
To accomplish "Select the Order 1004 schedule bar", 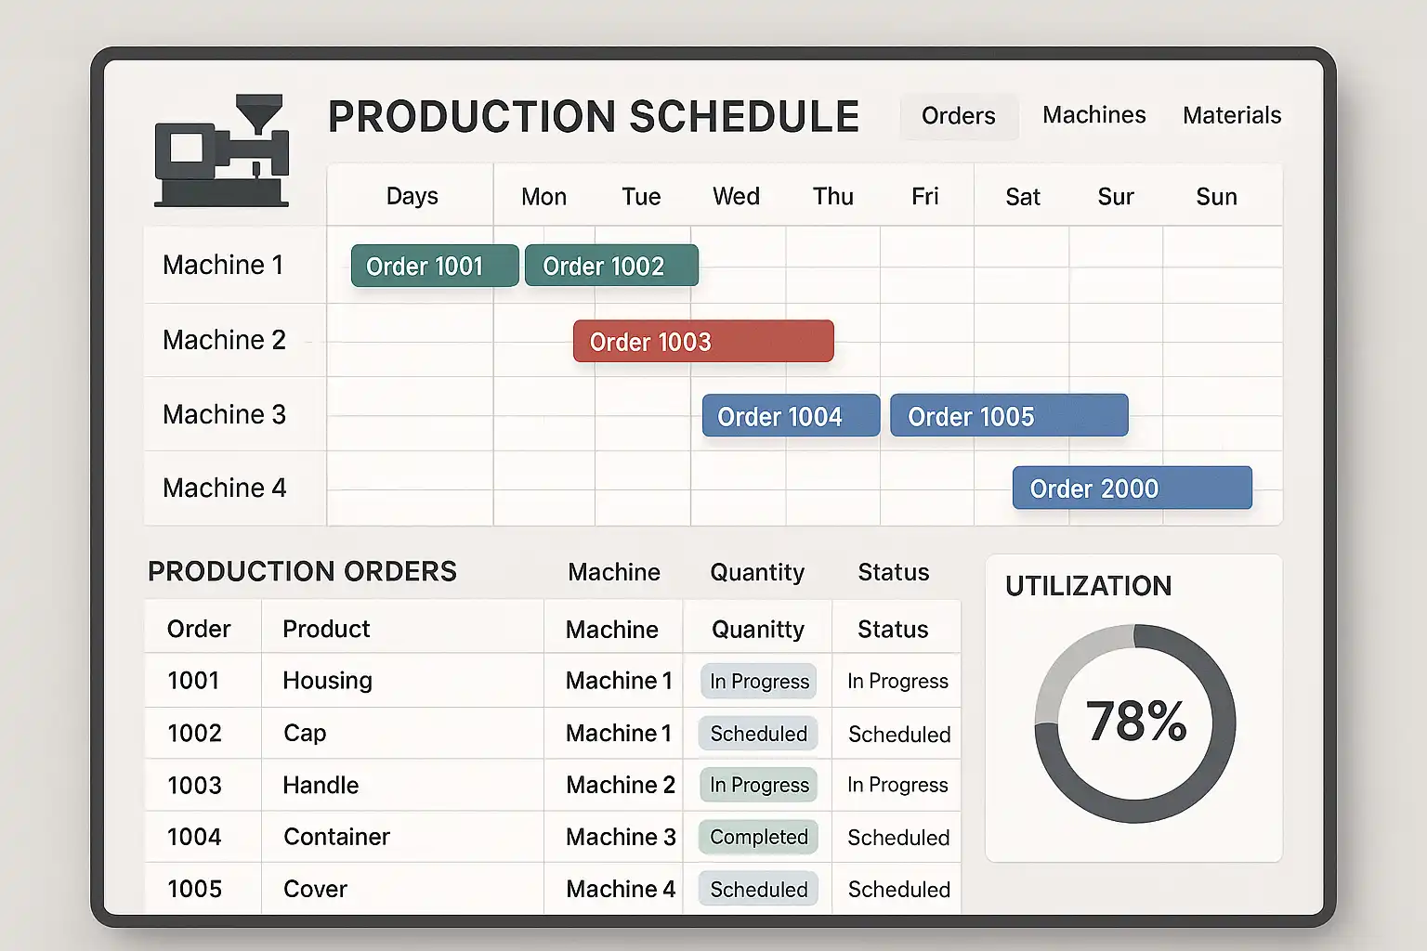I will (790, 416).
